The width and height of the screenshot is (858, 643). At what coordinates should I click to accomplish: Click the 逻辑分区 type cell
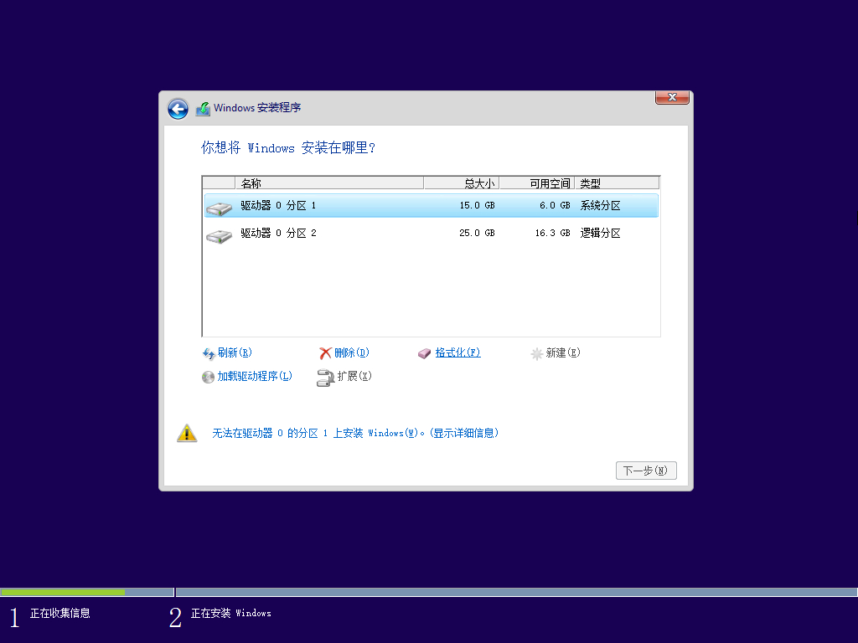tap(600, 233)
